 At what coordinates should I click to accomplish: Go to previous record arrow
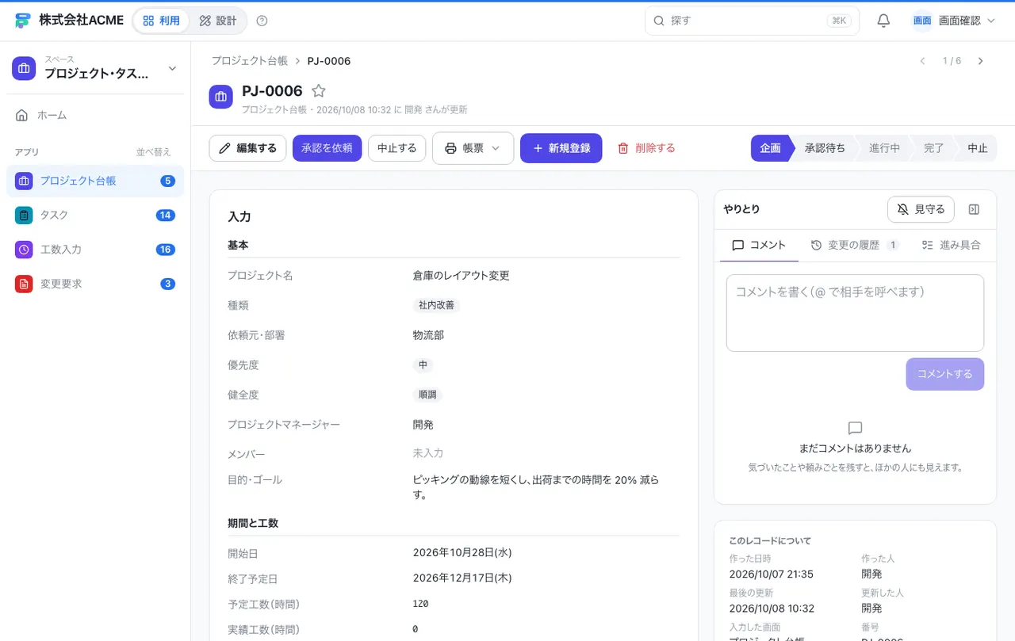point(922,61)
